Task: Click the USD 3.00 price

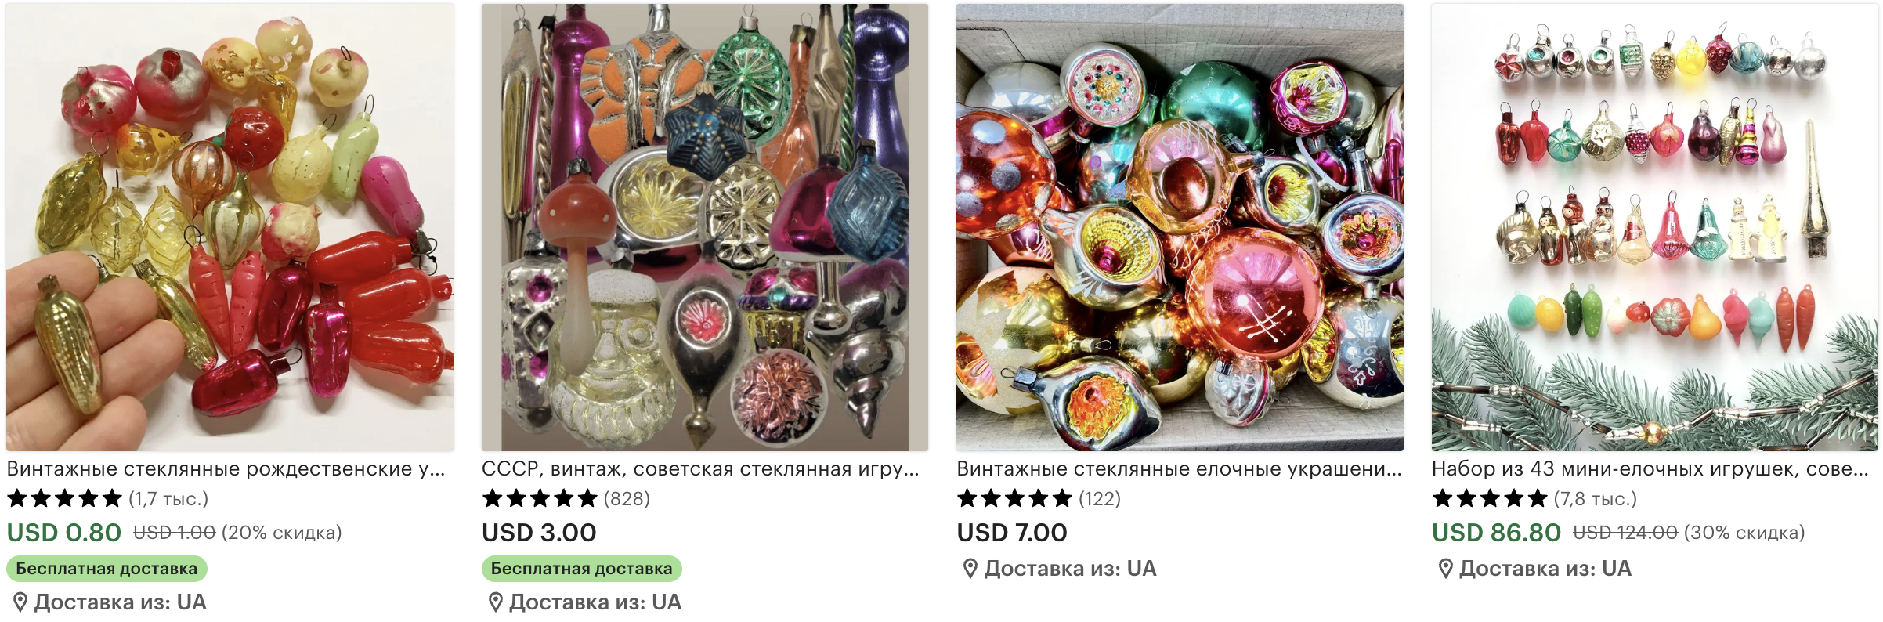Action: tap(539, 533)
